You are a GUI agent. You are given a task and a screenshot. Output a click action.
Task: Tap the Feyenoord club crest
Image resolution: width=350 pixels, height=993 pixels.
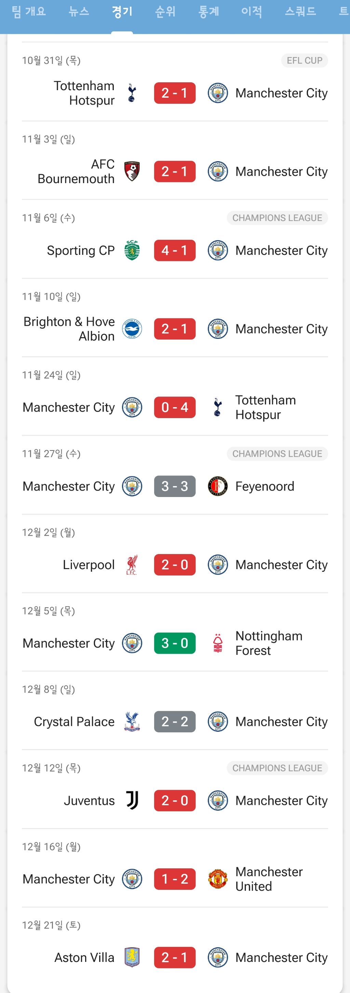click(x=218, y=486)
